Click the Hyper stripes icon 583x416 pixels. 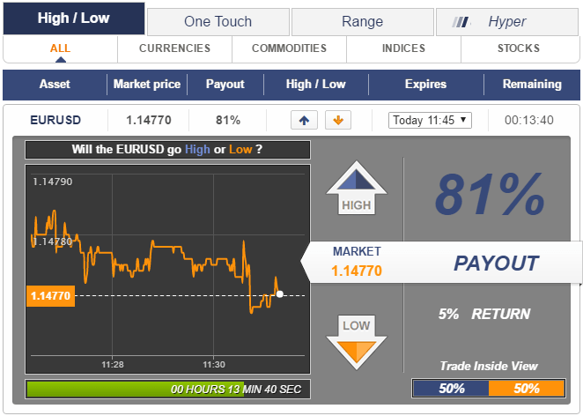click(x=461, y=22)
